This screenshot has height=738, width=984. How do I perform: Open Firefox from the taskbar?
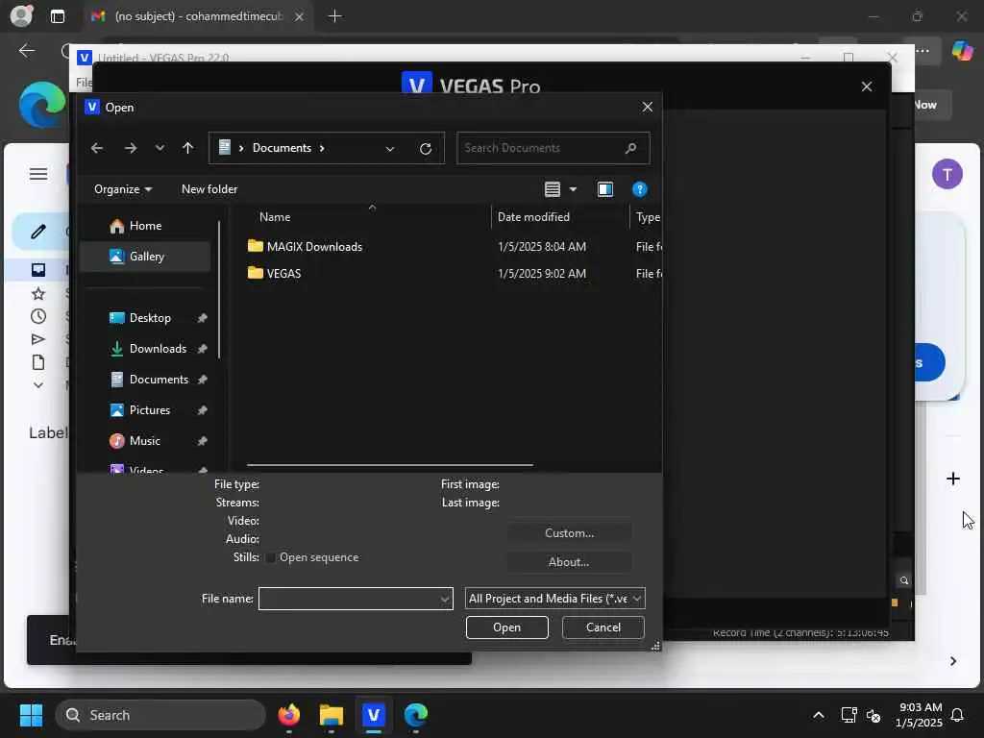click(288, 715)
